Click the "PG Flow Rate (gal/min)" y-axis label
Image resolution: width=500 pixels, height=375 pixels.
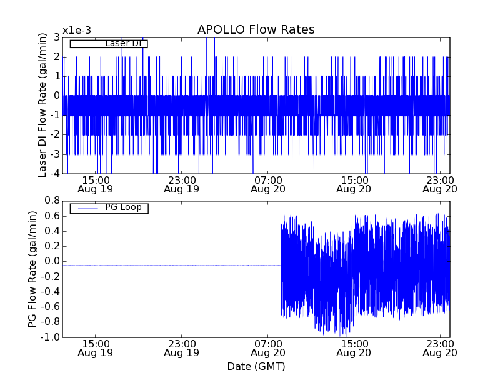tap(32, 269)
